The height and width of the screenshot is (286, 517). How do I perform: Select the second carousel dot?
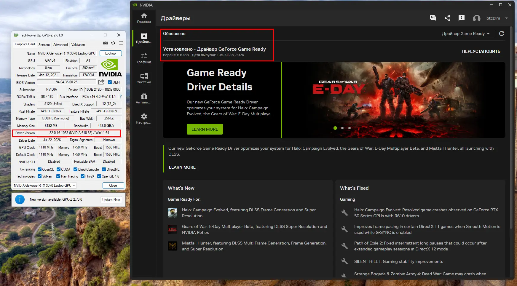click(x=342, y=128)
